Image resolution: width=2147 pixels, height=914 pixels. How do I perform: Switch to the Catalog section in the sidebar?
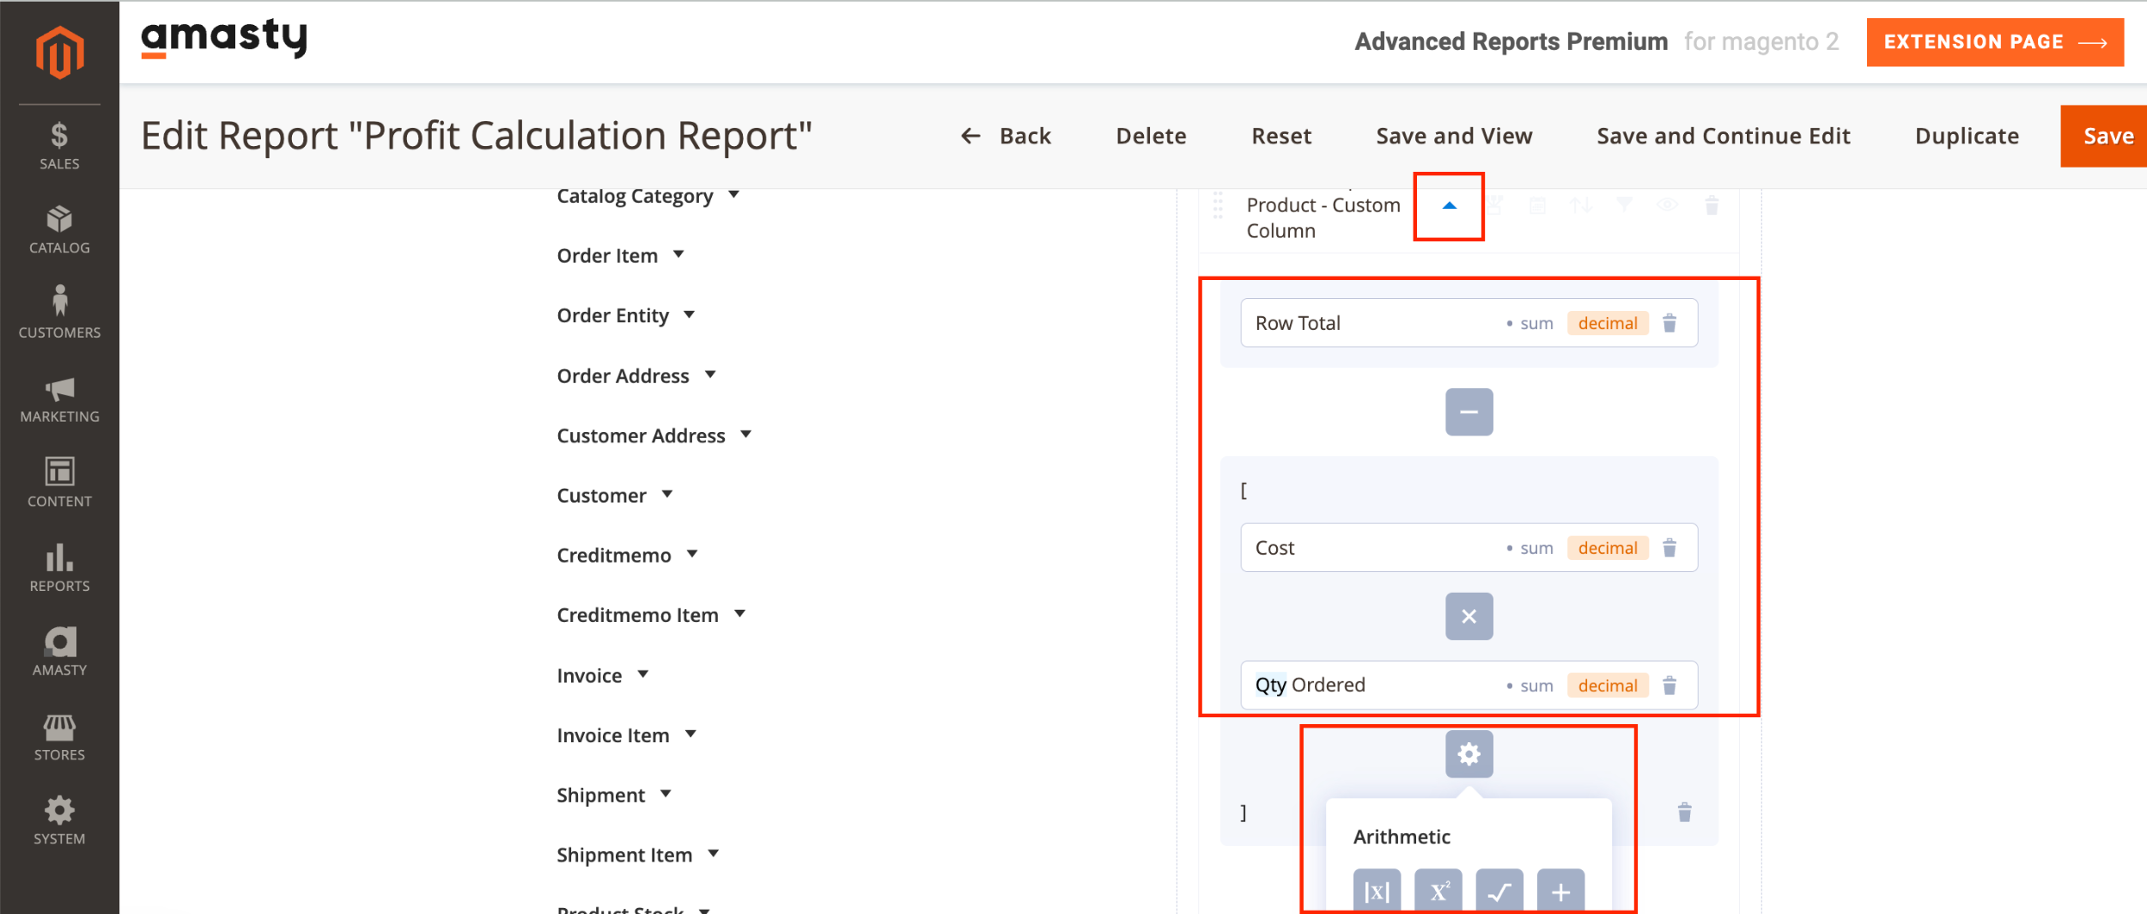click(x=58, y=228)
